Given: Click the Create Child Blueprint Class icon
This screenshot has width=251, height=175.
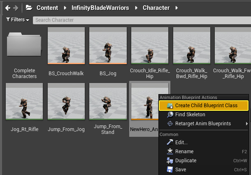Looking at the screenshot, I should coord(170,106).
